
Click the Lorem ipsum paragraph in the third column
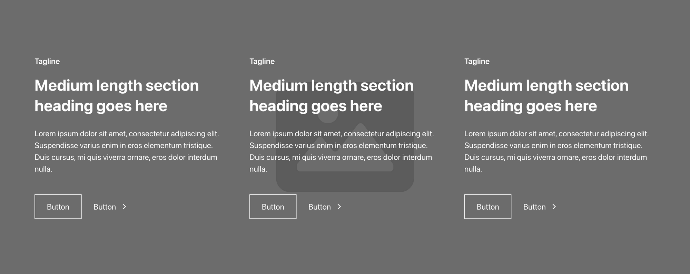[x=556, y=151]
